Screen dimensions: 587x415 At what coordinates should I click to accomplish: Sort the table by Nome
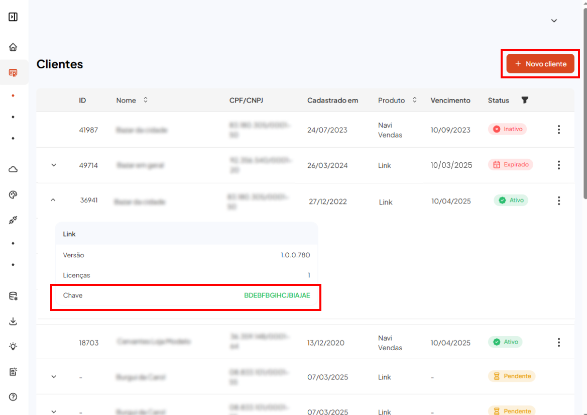pos(146,100)
